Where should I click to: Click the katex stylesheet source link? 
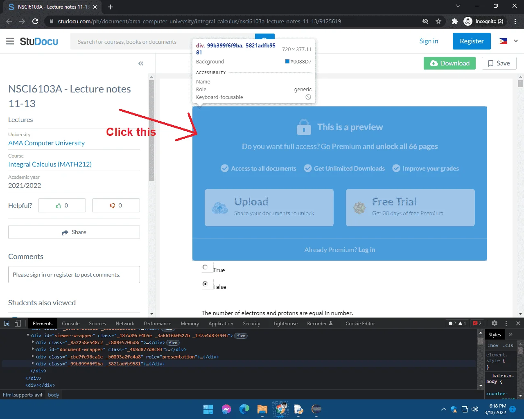pyautogui.click(x=503, y=375)
